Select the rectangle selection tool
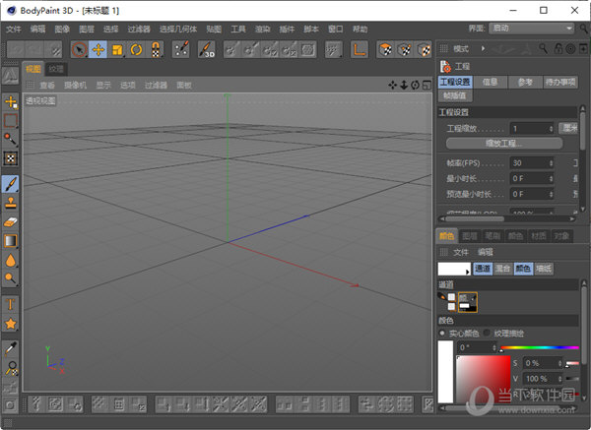 (x=11, y=120)
